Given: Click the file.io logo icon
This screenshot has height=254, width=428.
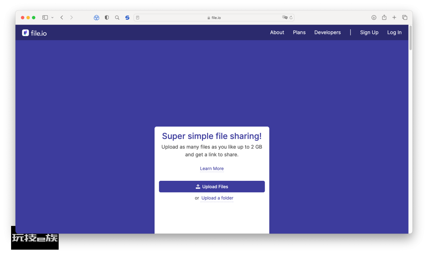Looking at the screenshot, I should (x=25, y=33).
